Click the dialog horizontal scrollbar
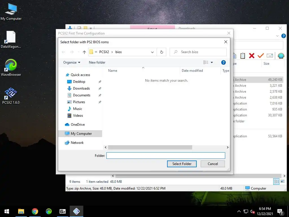289x217 pixels. click(x=150, y=147)
